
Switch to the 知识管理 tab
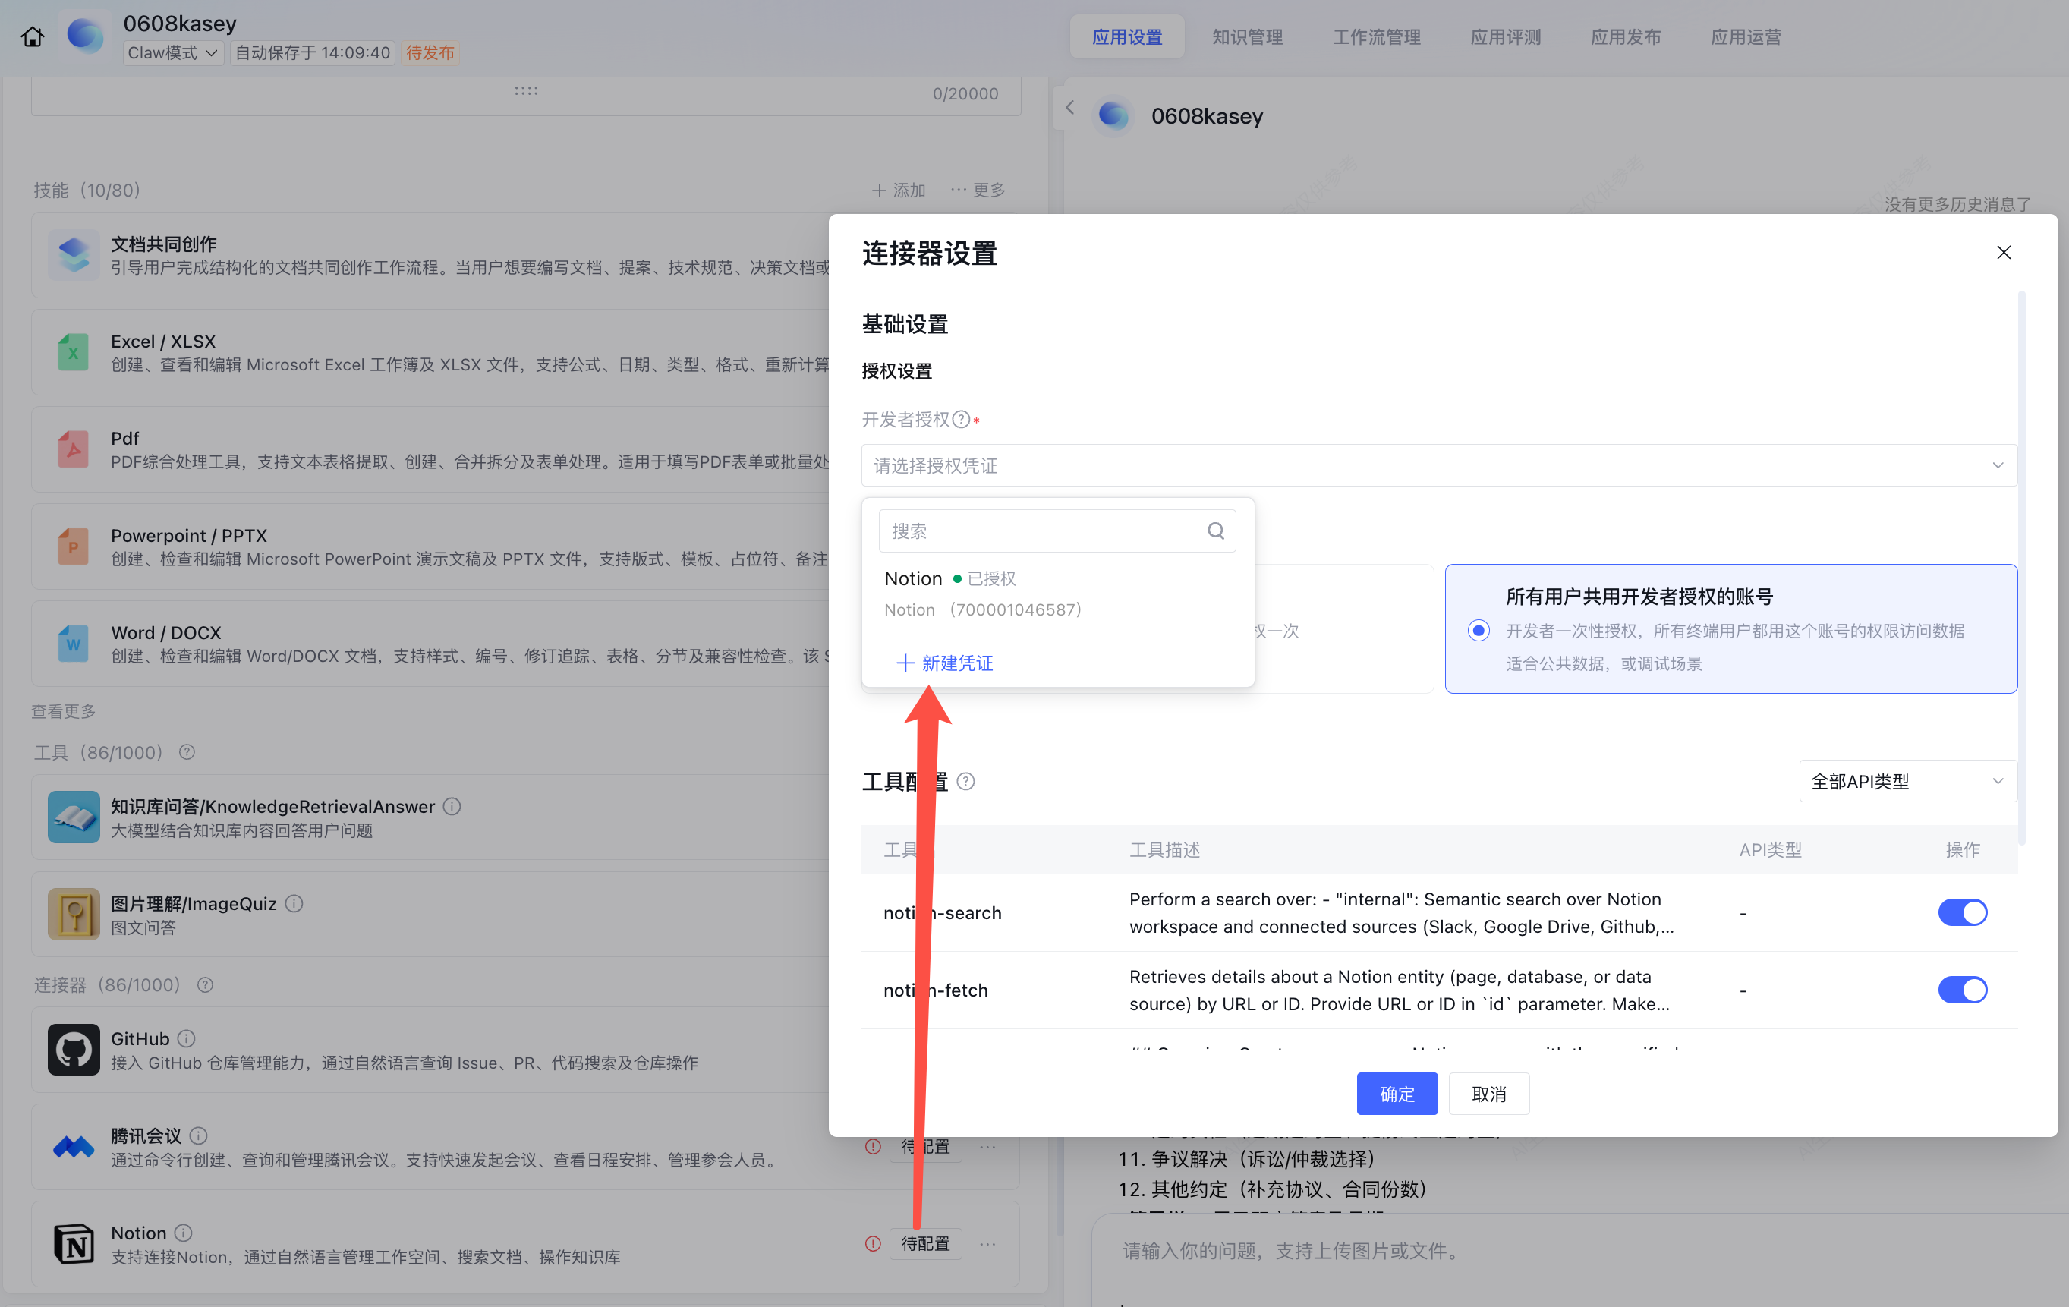[x=1247, y=37]
